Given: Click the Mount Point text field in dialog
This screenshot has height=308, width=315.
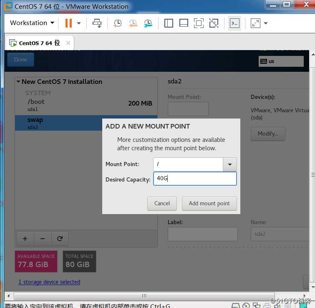Looking at the screenshot, I should [188, 164].
